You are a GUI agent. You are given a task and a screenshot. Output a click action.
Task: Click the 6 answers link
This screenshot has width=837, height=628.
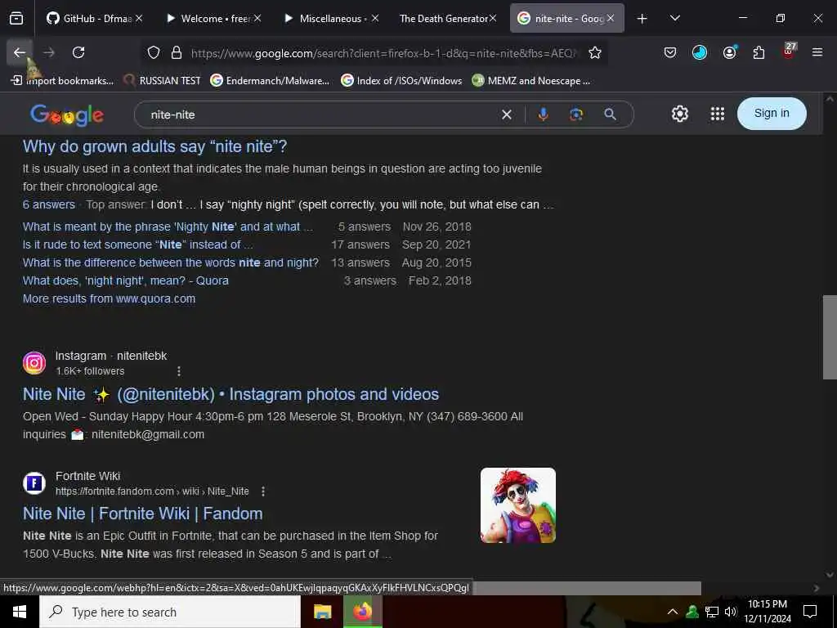[48, 204]
